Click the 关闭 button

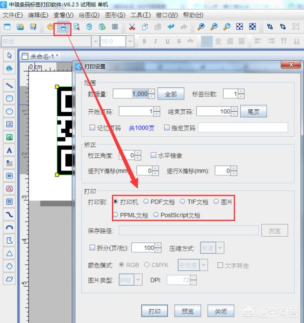pos(221,311)
